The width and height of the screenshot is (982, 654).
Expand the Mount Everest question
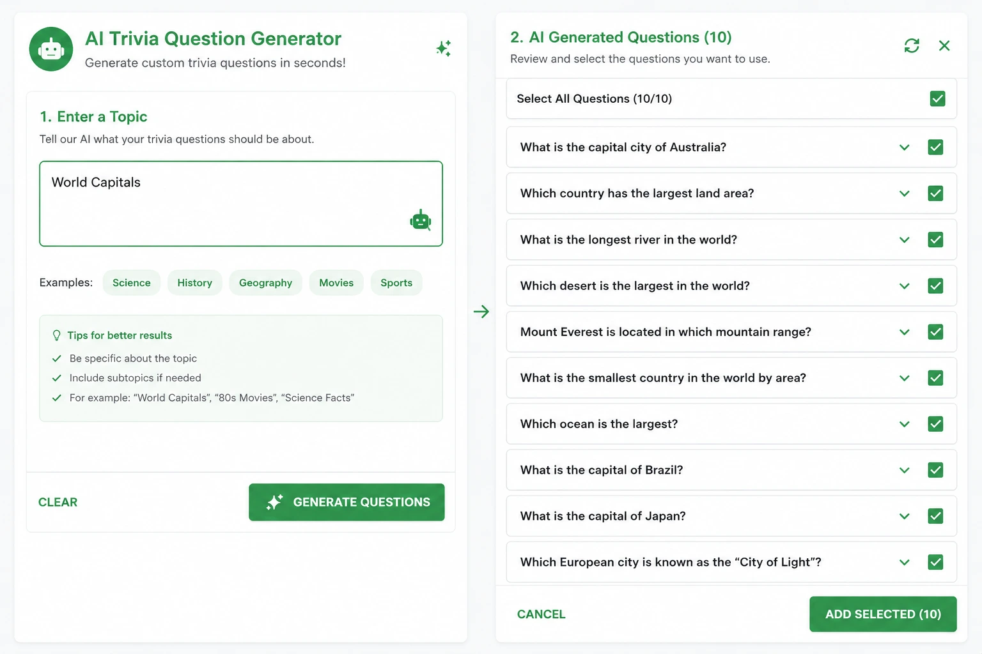point(904,332)
